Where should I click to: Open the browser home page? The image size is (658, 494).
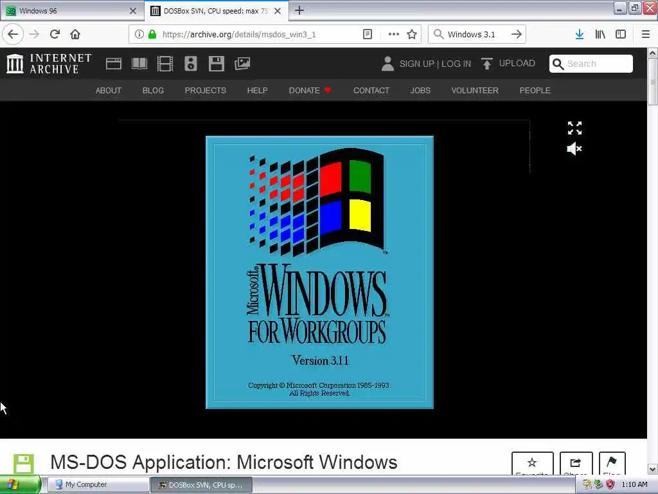coord(75,34)
